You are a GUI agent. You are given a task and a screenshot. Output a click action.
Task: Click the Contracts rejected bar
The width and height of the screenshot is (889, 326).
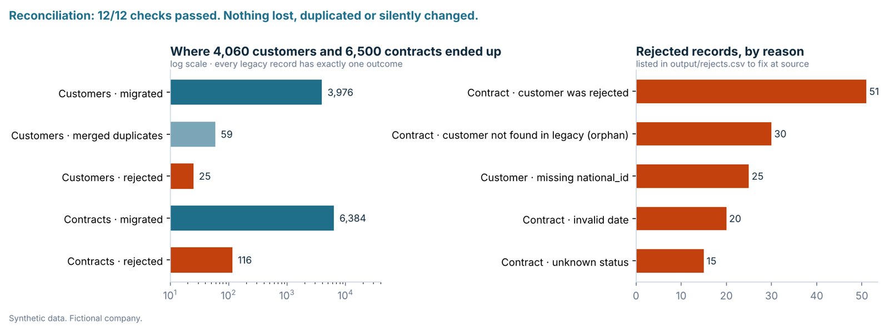(x=202, y=260)
